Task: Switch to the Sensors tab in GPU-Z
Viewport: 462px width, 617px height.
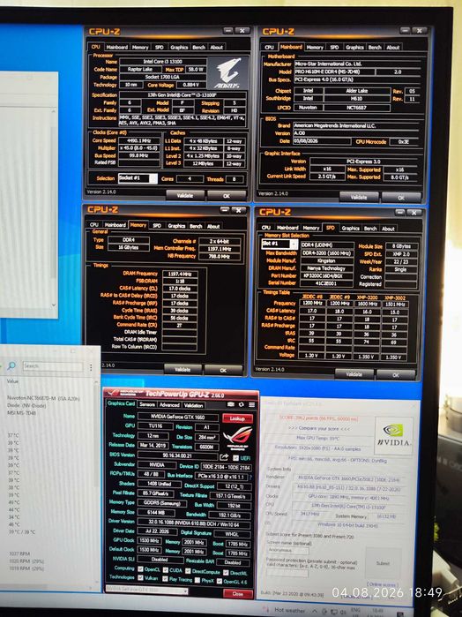Action: pos(147,404)
